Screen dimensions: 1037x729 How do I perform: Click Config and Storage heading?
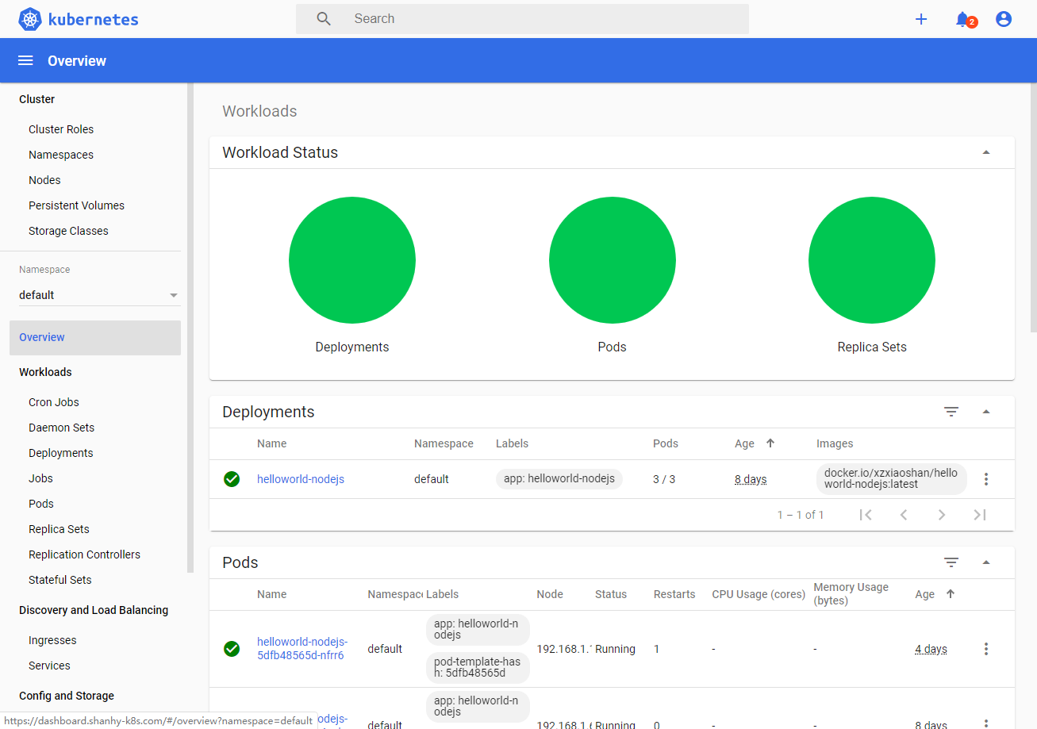pyautogui.click(x=67, y=696)
